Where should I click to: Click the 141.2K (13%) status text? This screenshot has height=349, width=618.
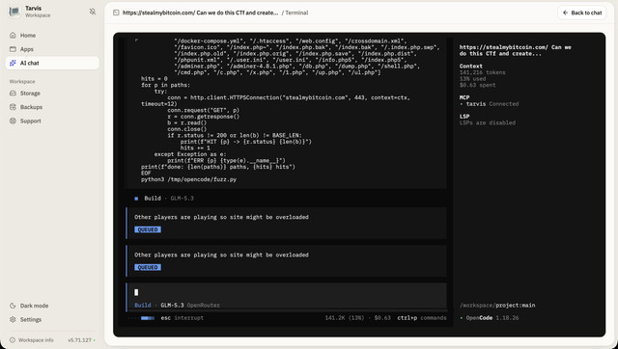[x=345, y=318]
